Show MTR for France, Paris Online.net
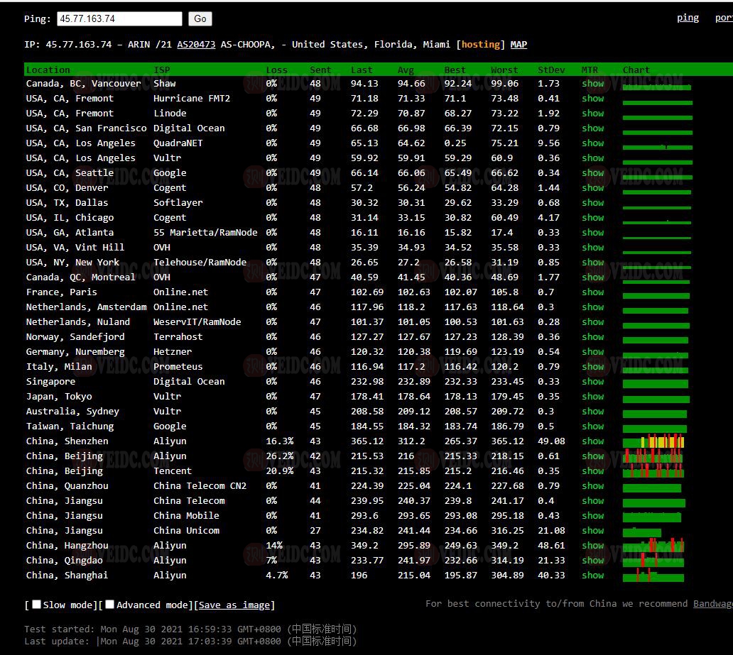Viewport: 733px width, 655px height. click(x=592, y=292)
